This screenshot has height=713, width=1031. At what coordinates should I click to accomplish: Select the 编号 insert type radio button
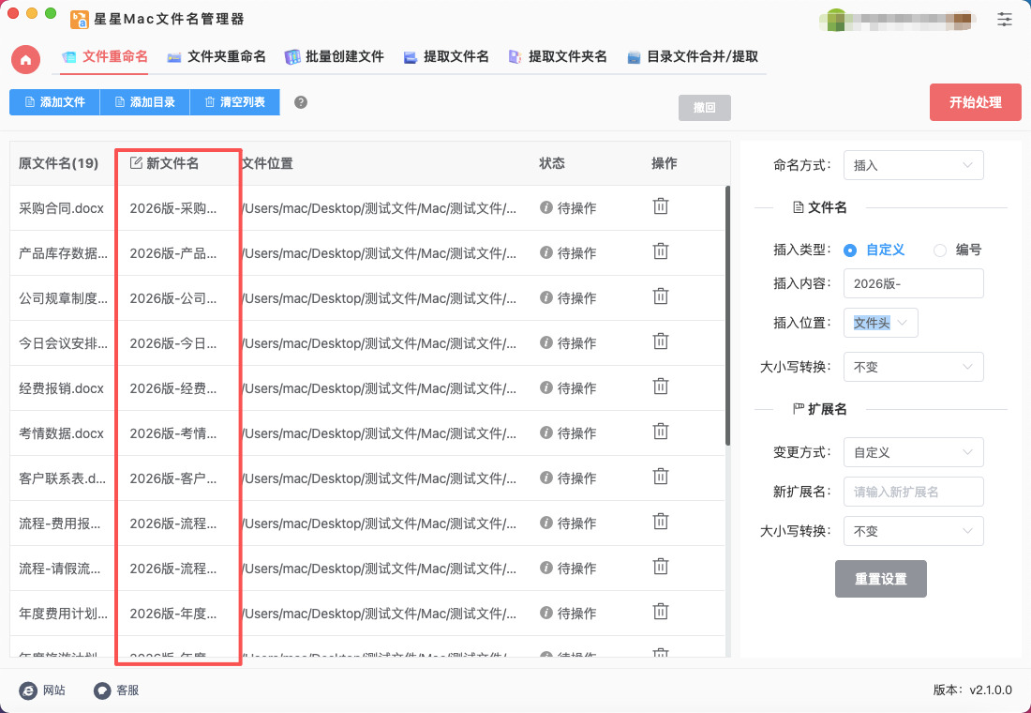[x=940, y=250]
